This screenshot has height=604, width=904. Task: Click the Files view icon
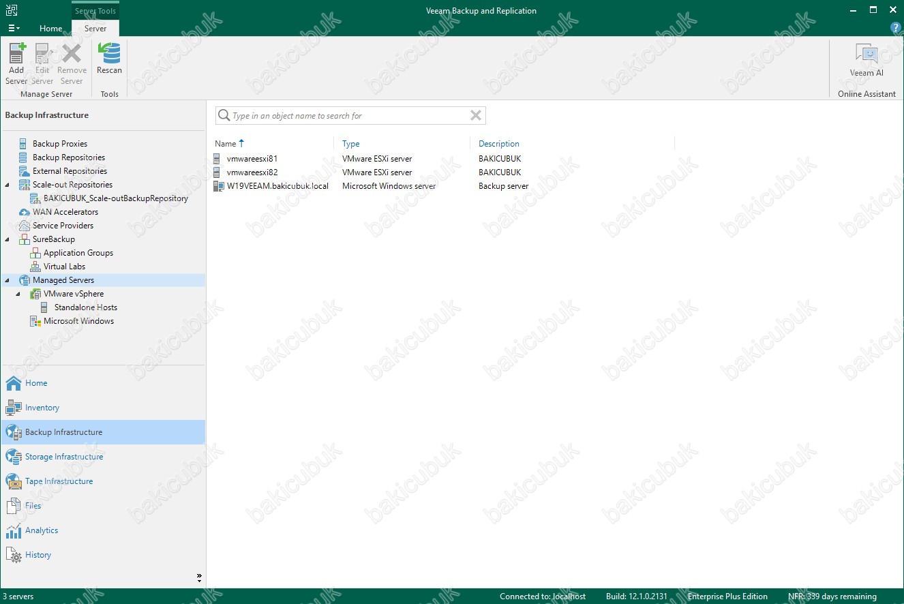(x=14, y=506)
